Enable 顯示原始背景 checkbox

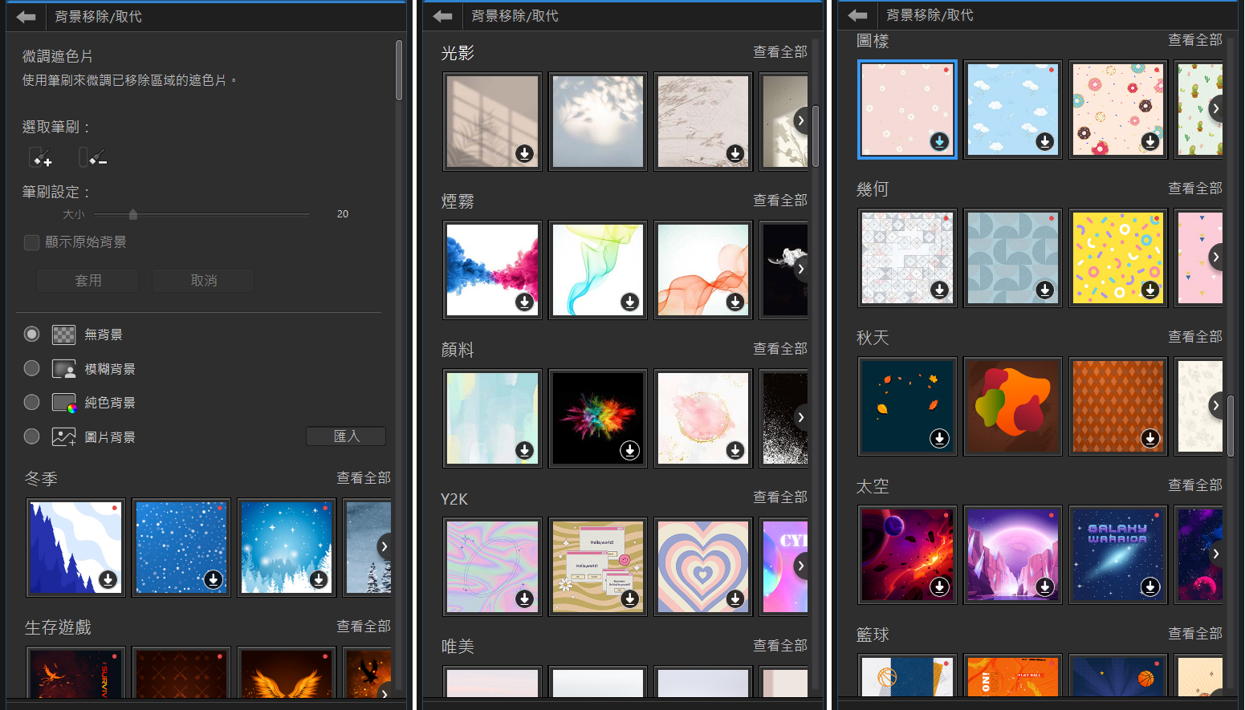32,242
